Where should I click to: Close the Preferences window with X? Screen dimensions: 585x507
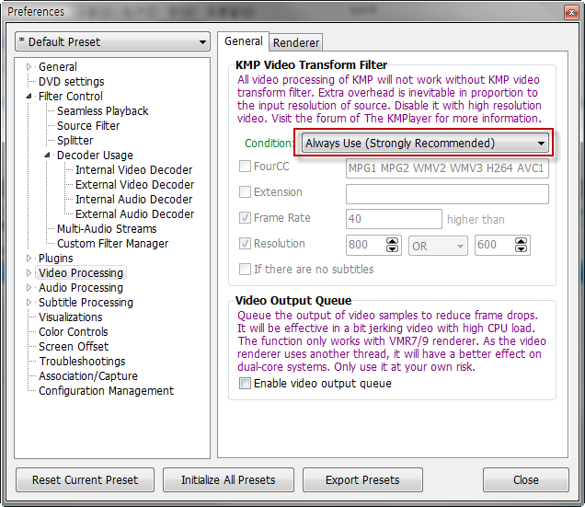point(571,13)
